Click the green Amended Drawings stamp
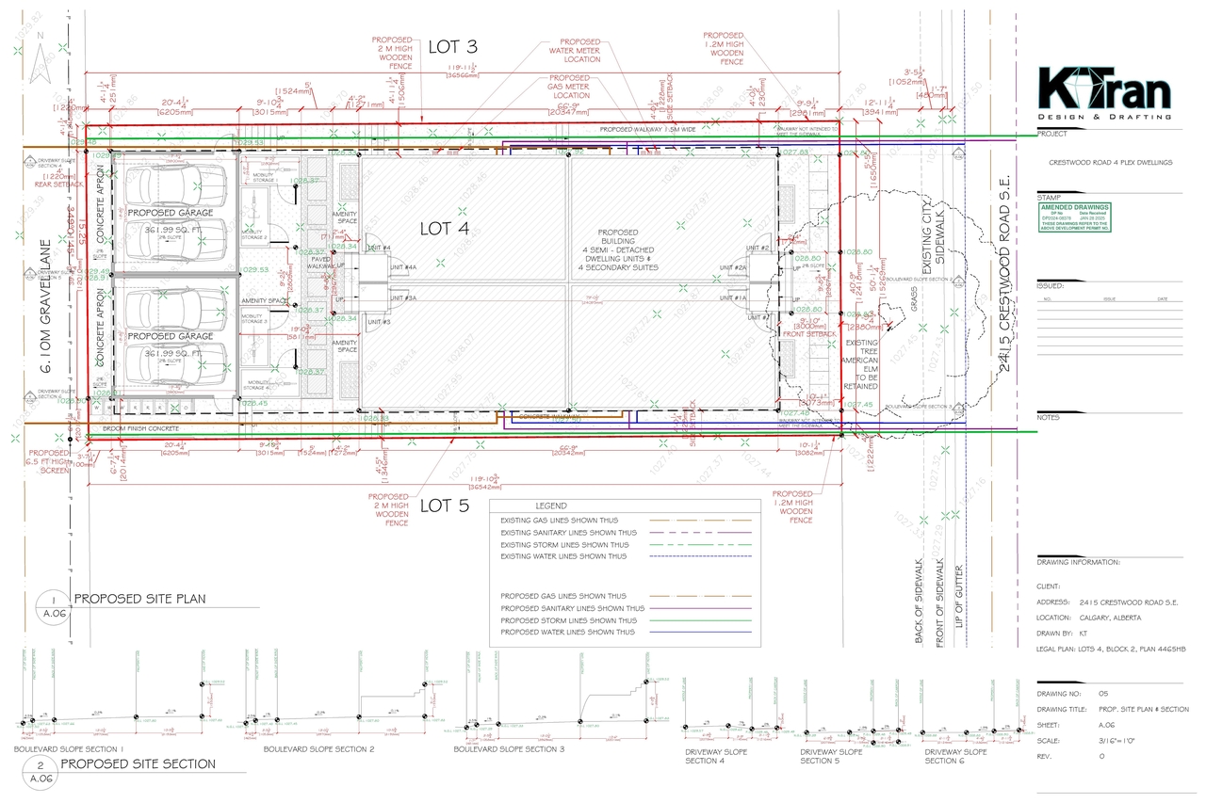The image size is (1206, 803). (x=1075, y=217)
